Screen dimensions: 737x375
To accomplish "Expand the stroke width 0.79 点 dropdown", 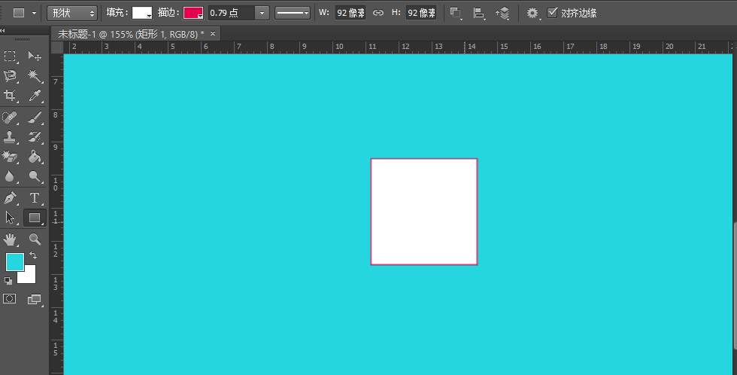I will (262, 13).
